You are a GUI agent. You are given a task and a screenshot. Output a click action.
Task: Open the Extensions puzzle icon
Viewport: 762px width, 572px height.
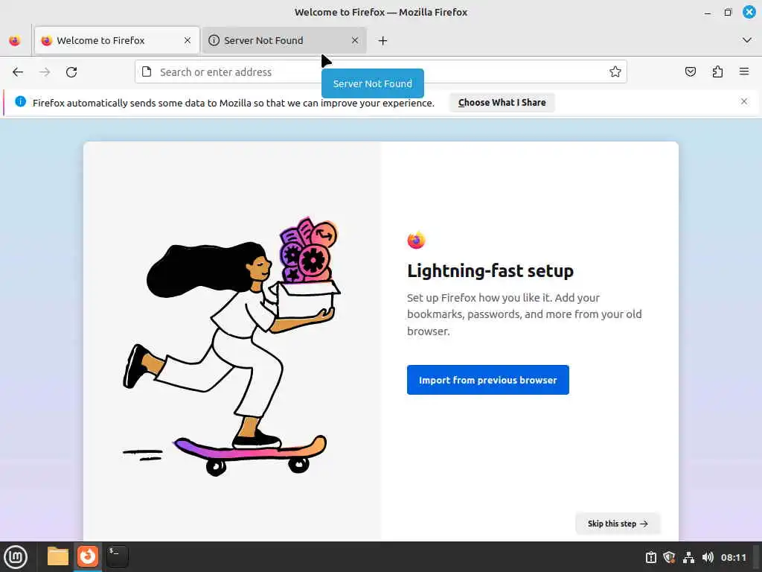click(717, 72)
